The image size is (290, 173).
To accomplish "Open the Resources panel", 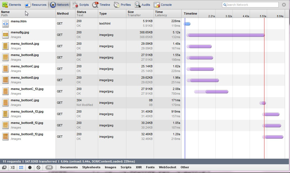I will [36, 5].
